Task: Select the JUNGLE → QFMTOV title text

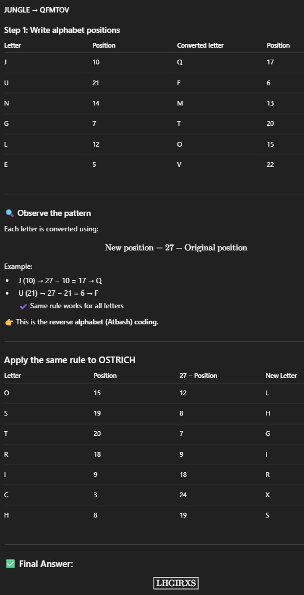Action: pos(37,10)
